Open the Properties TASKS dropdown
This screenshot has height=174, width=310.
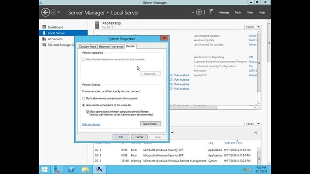click(252, 27)
